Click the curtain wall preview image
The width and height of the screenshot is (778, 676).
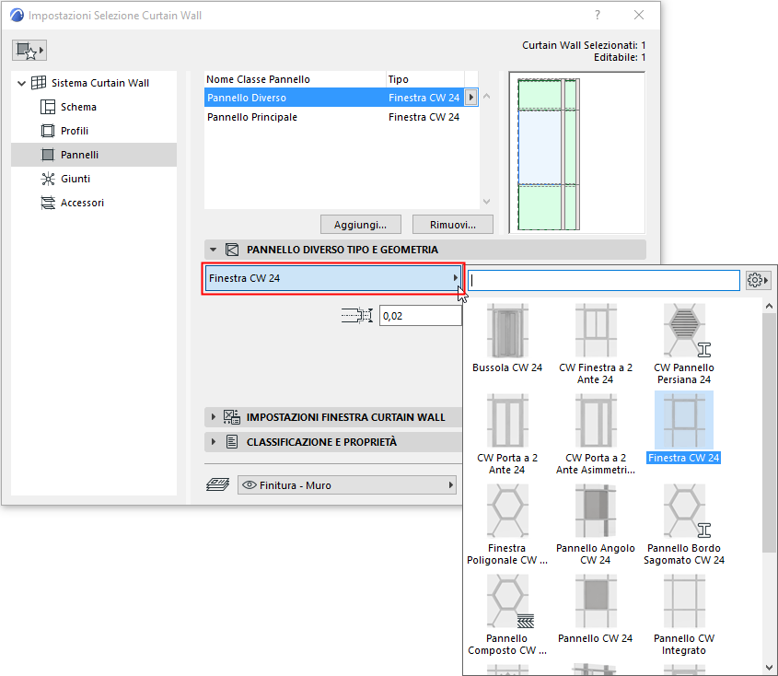coord(576,152)
